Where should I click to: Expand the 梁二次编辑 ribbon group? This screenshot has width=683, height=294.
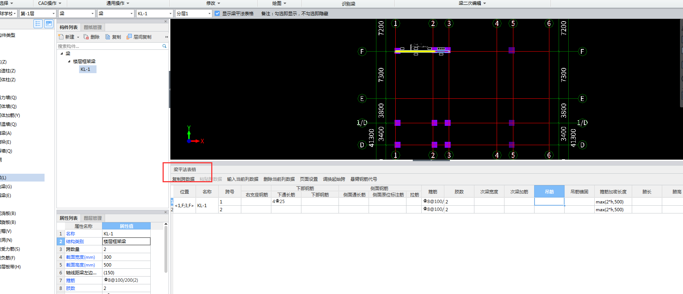472,3
